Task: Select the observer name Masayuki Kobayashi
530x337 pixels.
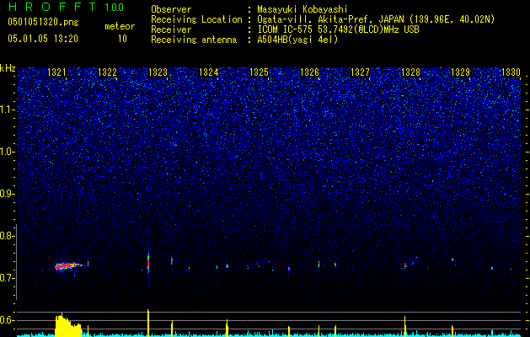Action: pos(302,9)
